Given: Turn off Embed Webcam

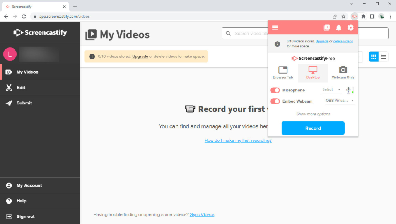Looking at the screenshot, I should click(275, 101).
